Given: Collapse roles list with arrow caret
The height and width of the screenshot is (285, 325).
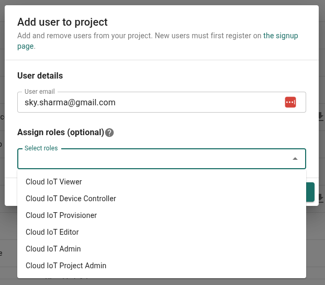Looking at the screenshot, I should click(295, 159).
